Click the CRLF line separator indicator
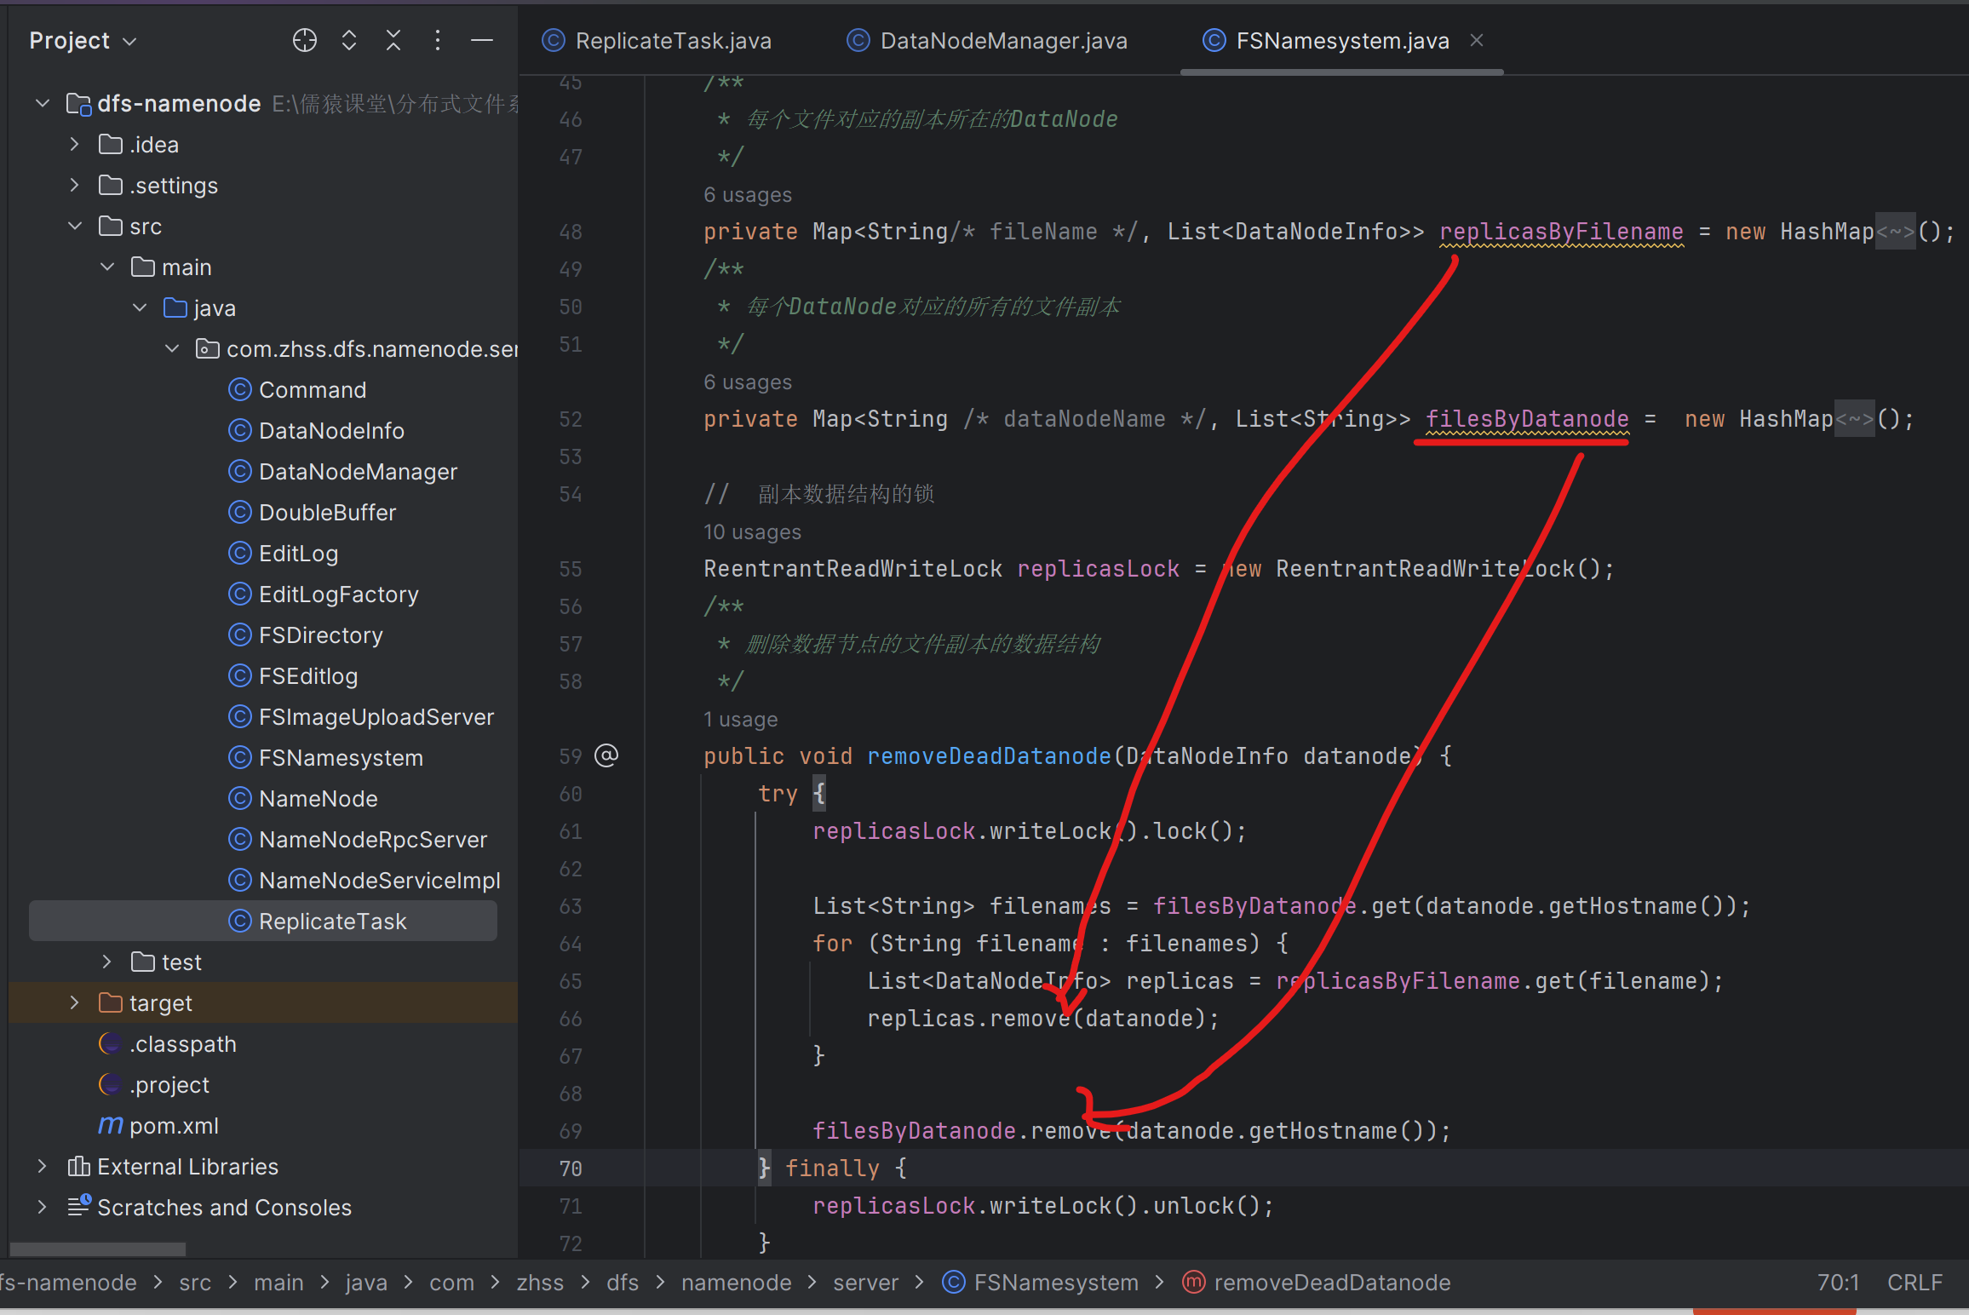 coord(1914,1283)
